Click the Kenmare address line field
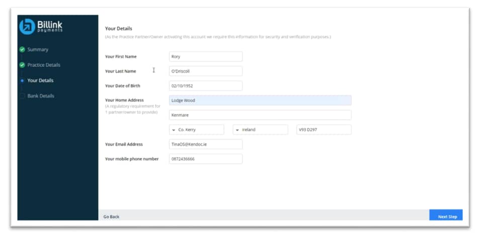487x242 pixels. [x=260, y=115]
